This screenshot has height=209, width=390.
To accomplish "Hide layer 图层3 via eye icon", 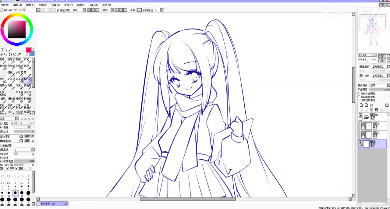I will coord(363,124).
